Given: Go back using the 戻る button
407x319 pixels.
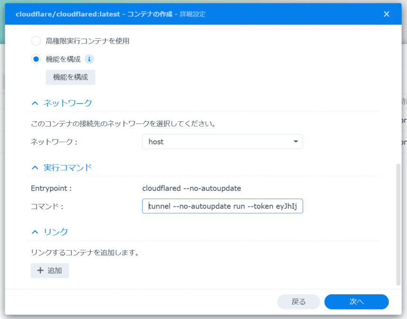Looking at the screenshot, I should coord(299,301).
